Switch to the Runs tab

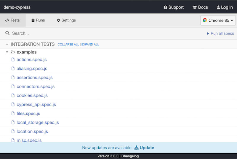pyautogui.click(x=38, y=20)
